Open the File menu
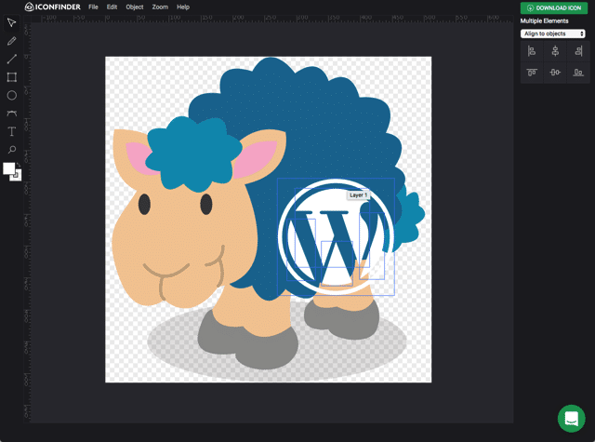 coord(93,7)
